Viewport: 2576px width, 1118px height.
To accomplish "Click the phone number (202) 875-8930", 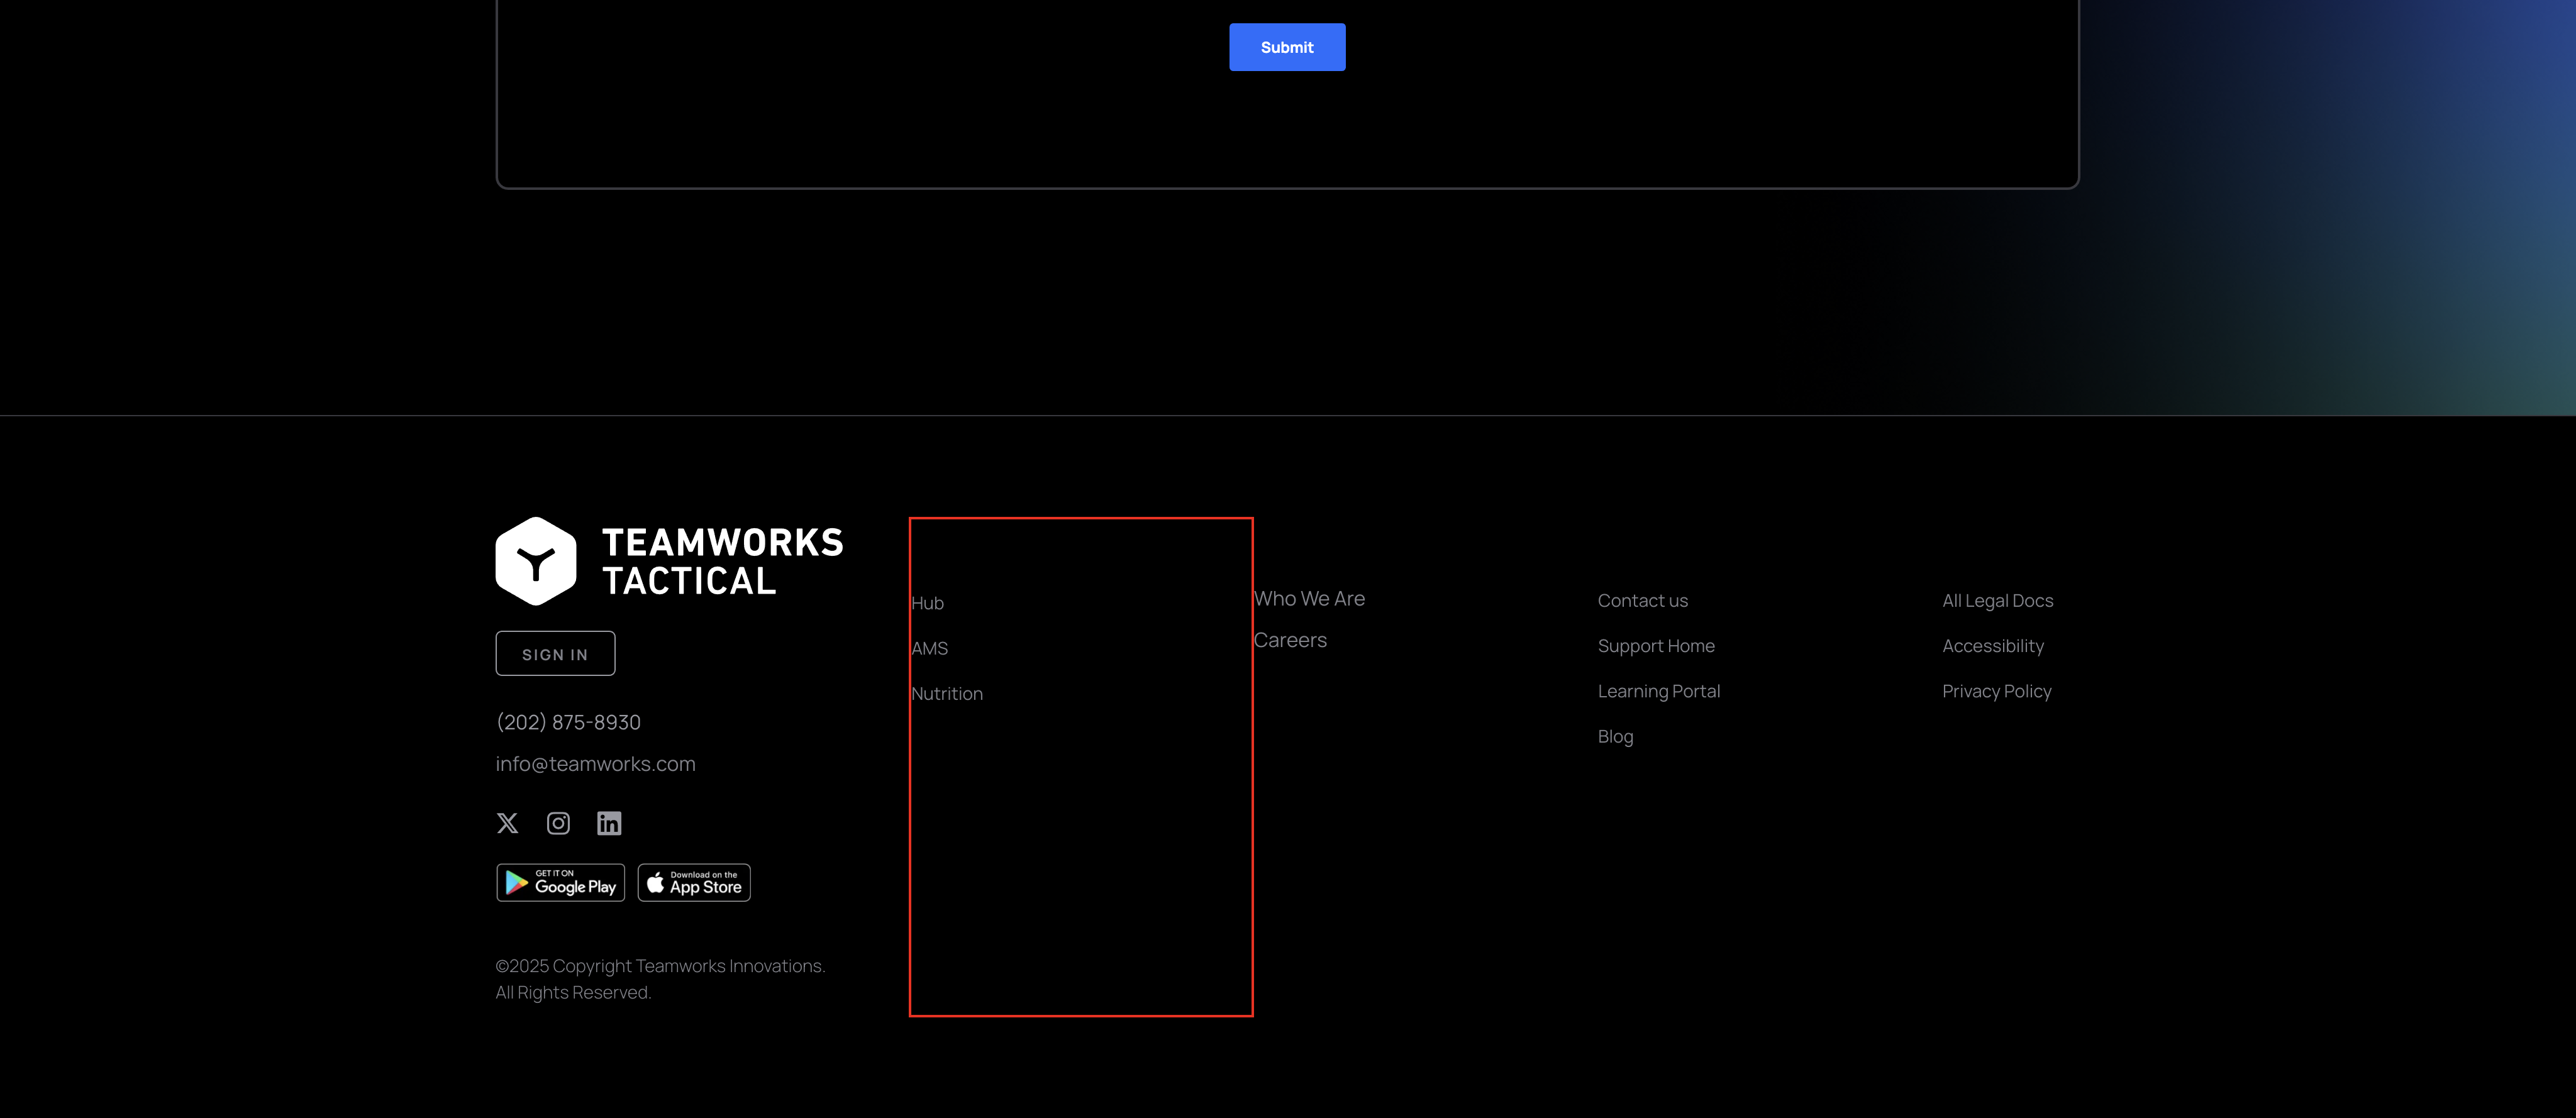I will 568,722.
